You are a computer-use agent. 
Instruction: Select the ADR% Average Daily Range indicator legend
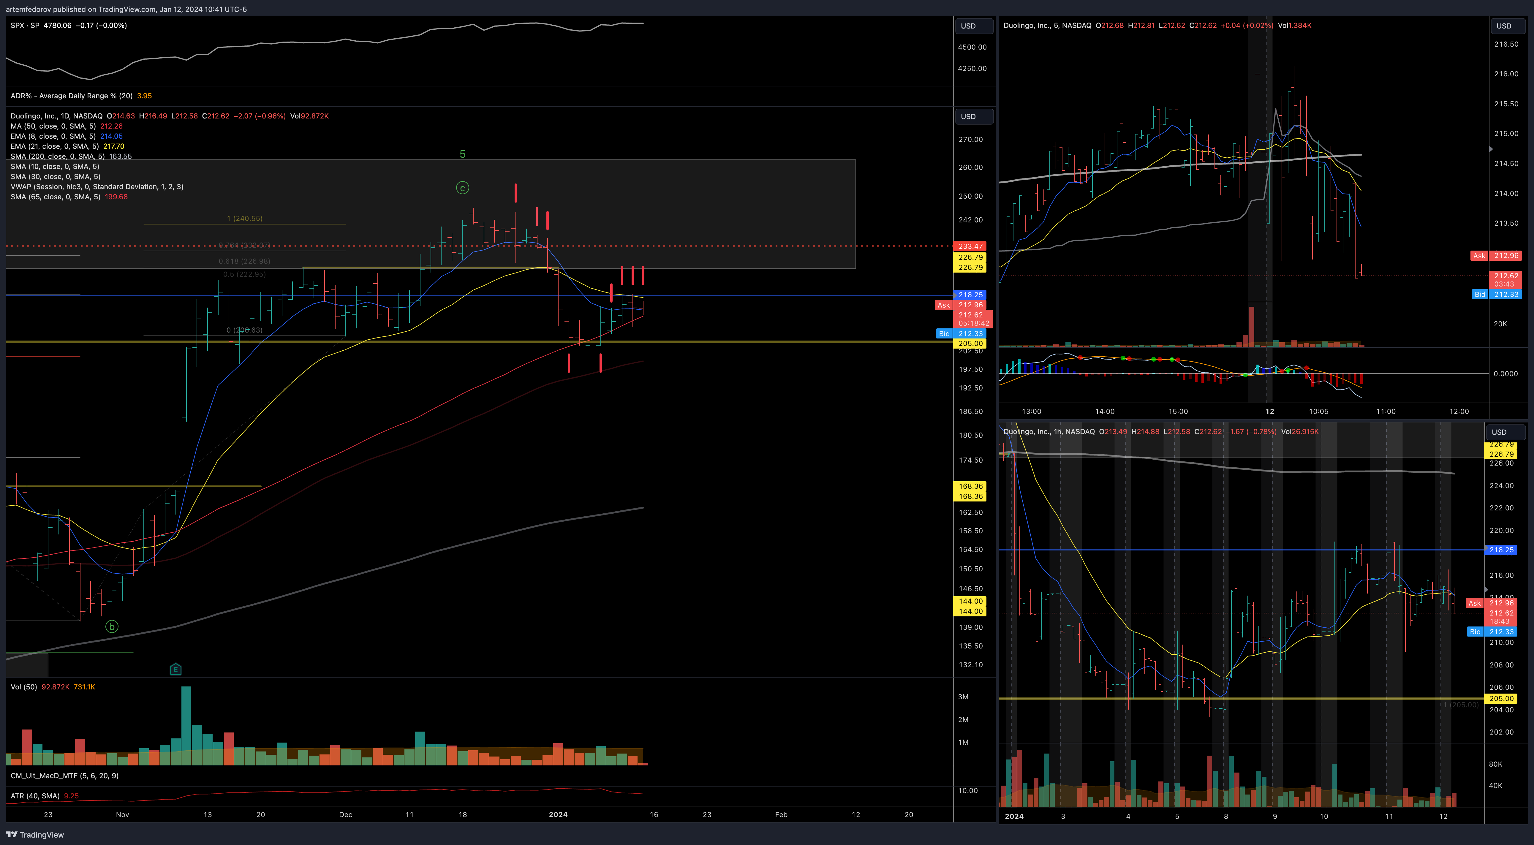point(72,96)
